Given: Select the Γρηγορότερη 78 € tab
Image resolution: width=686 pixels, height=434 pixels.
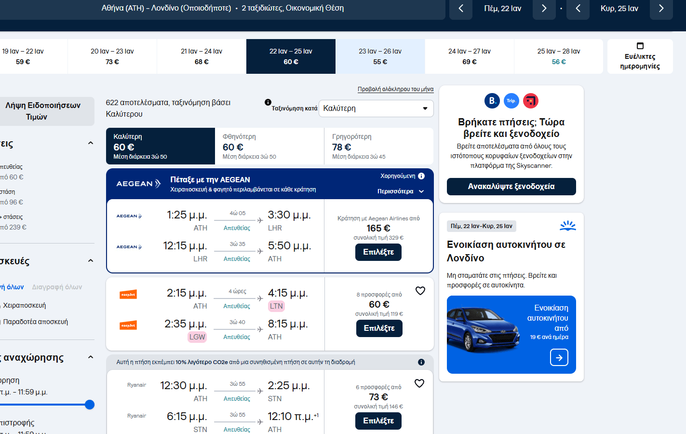Looking at the screenshot, I should [x=378, y=146].
